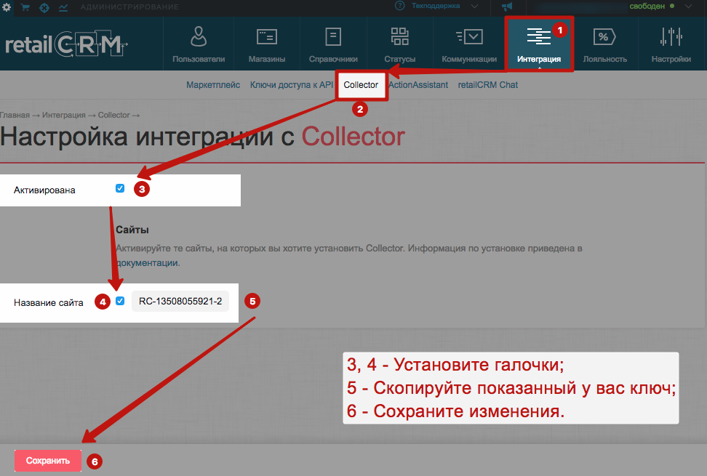Viewport: 707px width, 476px height.
Task: Open the документации link
Action: pos(148,262)
